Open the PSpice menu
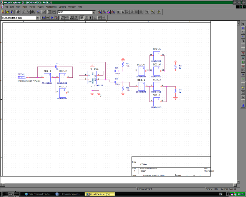The image size is (246, 197). coord(40,7)
